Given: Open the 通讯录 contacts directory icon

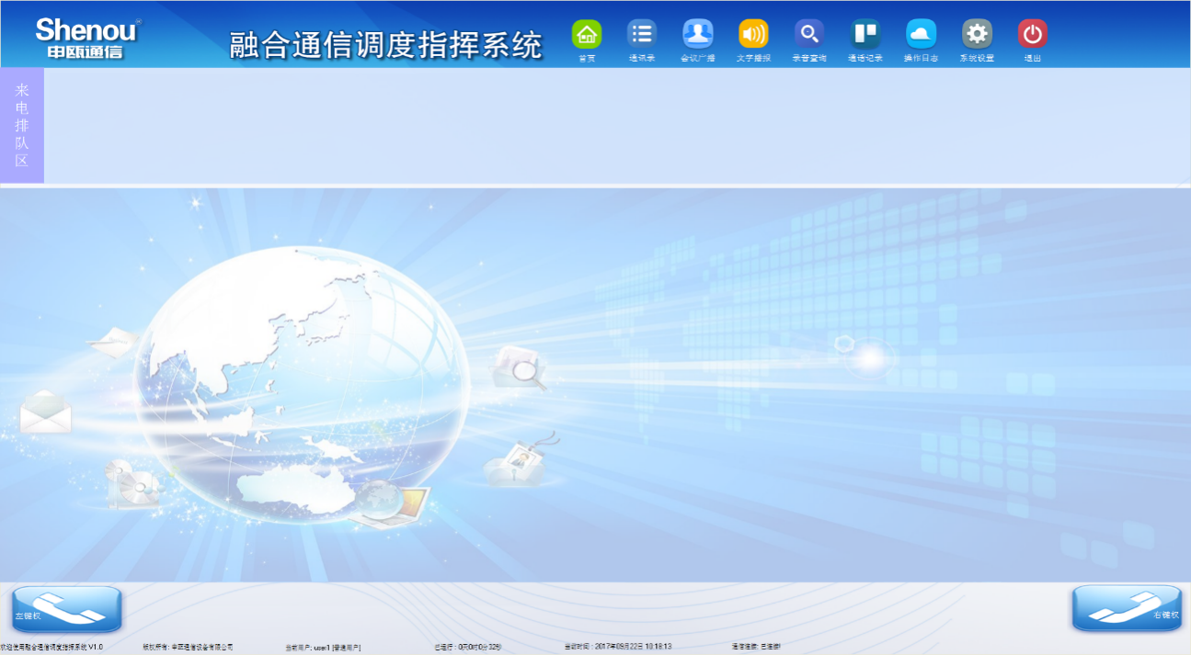Looking at the screenshot, I should (642, 35).
